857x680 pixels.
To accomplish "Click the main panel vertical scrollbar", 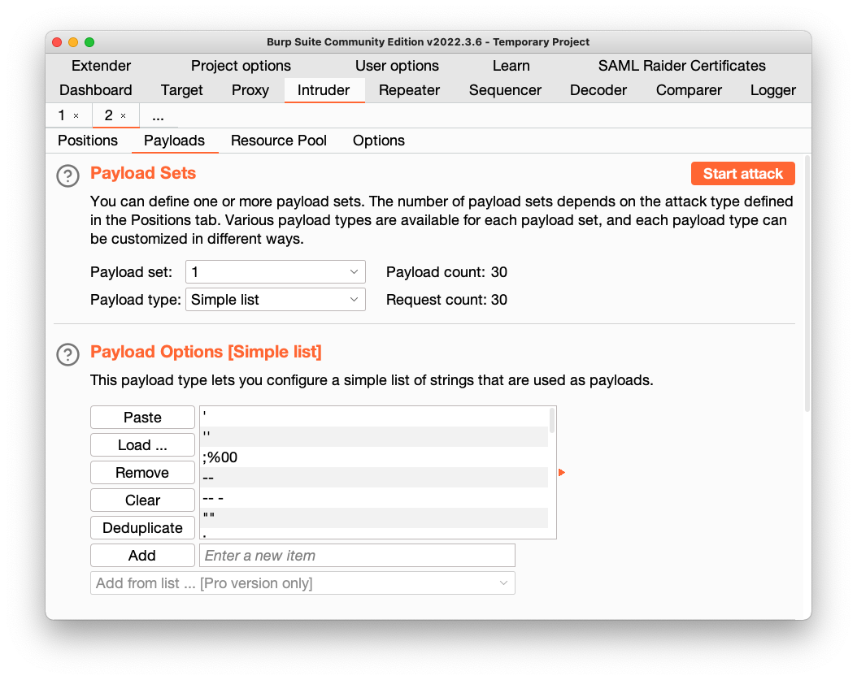I will pyautogui.click(x=807, y=284).
